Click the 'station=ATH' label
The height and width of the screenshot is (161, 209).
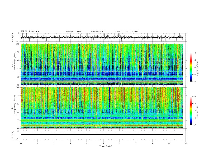(98, 32)
